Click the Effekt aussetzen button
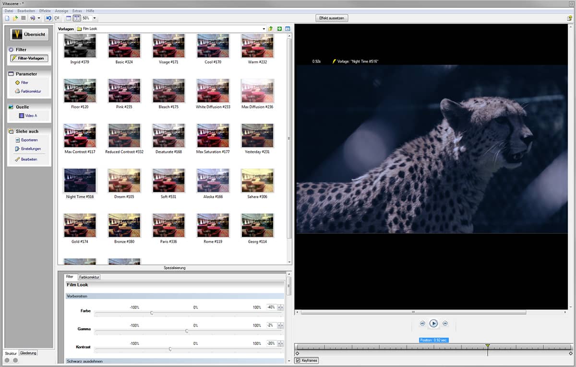This screenshot has height=367, width=576. pos(331,18)
